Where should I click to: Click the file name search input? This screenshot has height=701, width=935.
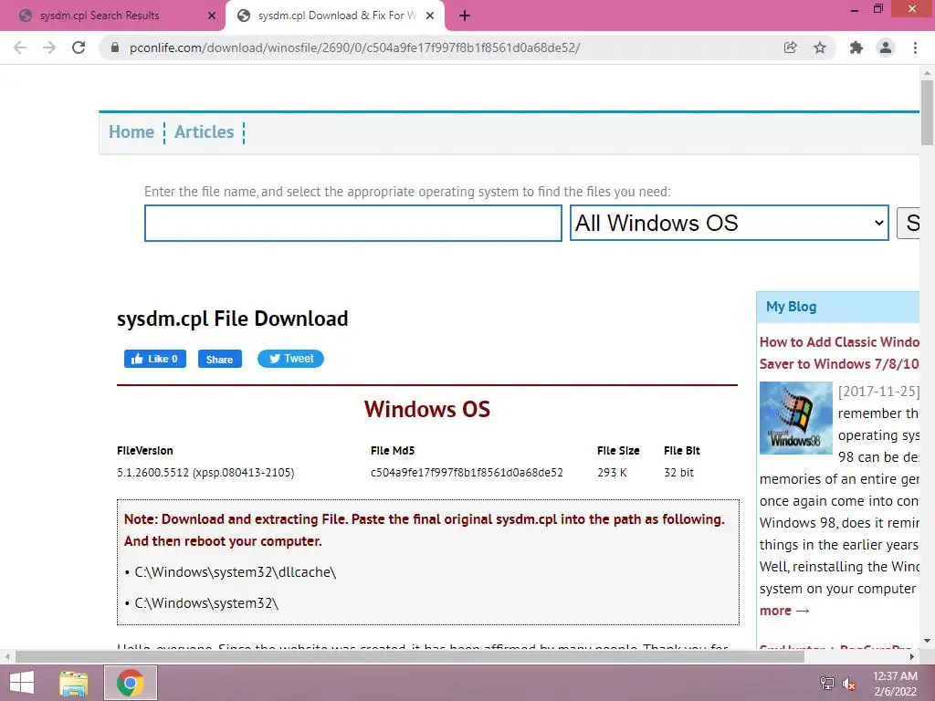(x=353, y=223)
